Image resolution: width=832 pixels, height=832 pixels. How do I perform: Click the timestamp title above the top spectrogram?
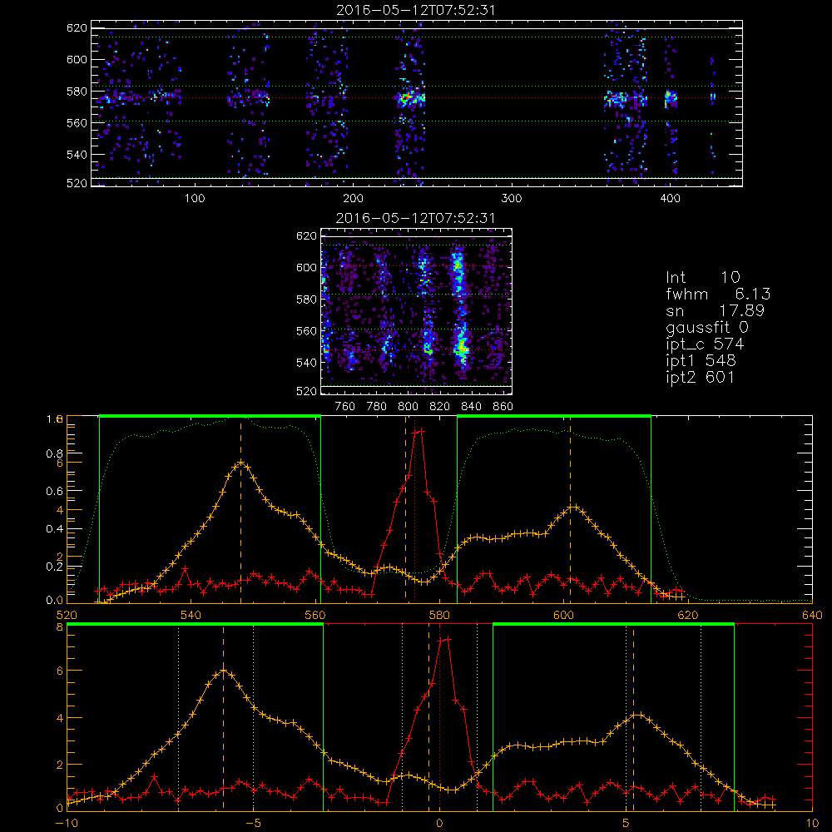415,10
